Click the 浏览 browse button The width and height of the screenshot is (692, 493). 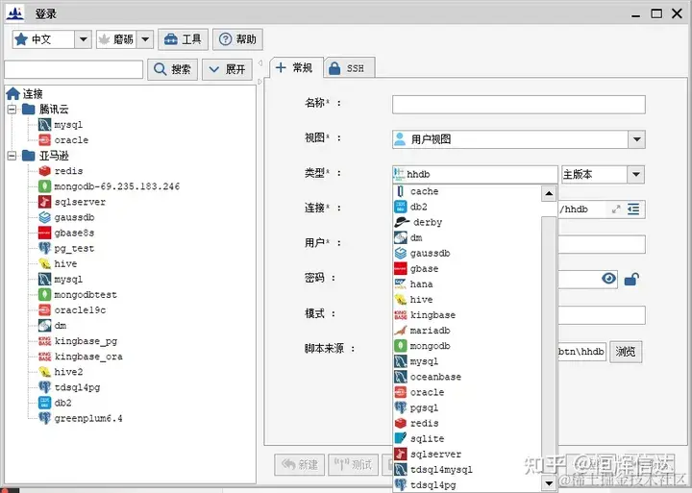626,352
